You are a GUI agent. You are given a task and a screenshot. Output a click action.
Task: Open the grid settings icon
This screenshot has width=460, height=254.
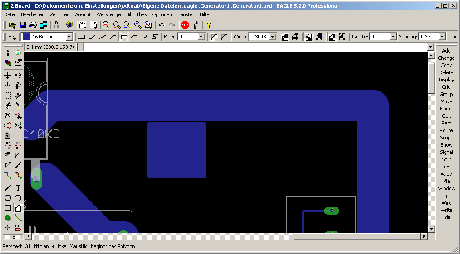(x=12, y=37)
